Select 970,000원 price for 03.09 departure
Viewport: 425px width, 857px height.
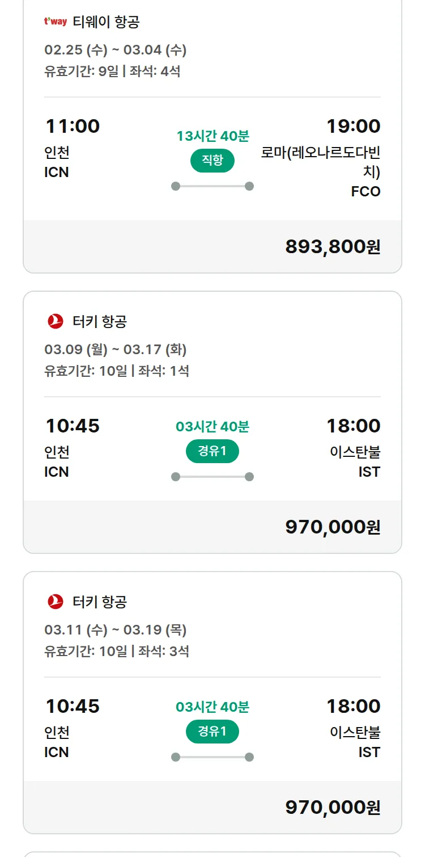333,527
